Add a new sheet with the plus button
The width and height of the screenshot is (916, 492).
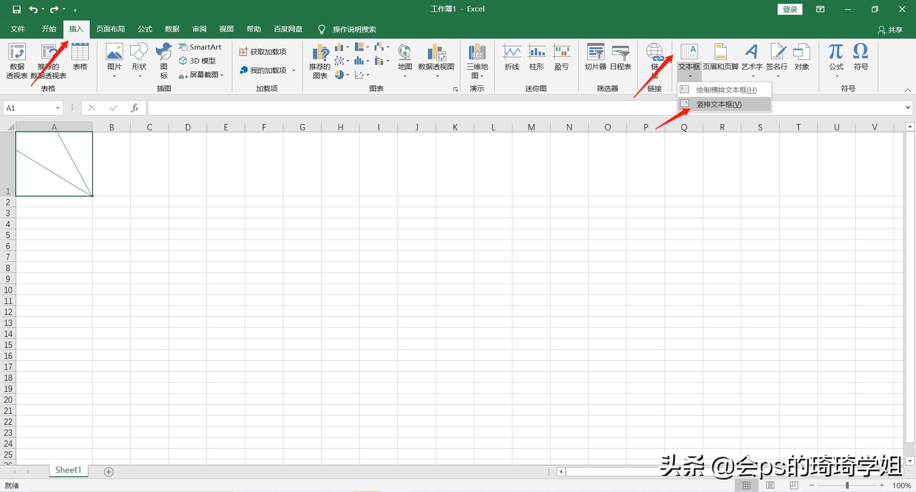pos(108,471)
